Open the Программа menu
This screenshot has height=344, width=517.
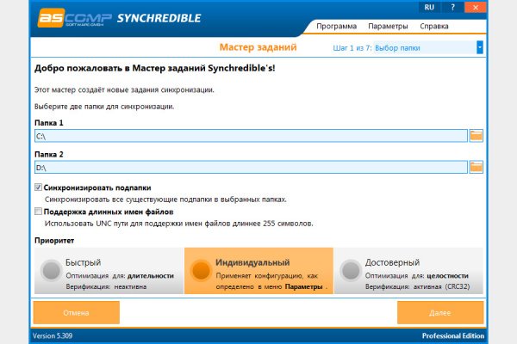pyautogui.click(x=336, y=26)
